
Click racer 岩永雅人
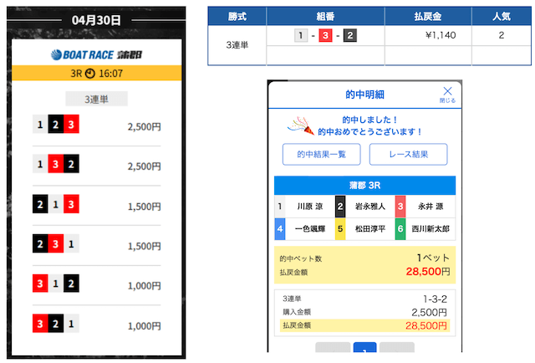[x=370, y=207]
